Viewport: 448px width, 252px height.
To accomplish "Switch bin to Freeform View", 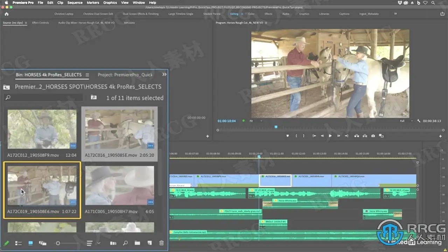I will (x=43, y=243).
